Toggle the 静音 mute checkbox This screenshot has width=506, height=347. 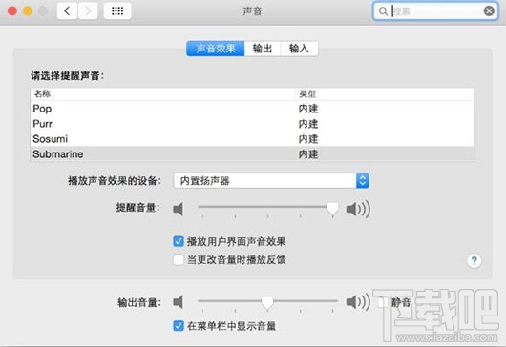[x=384, y=302]
